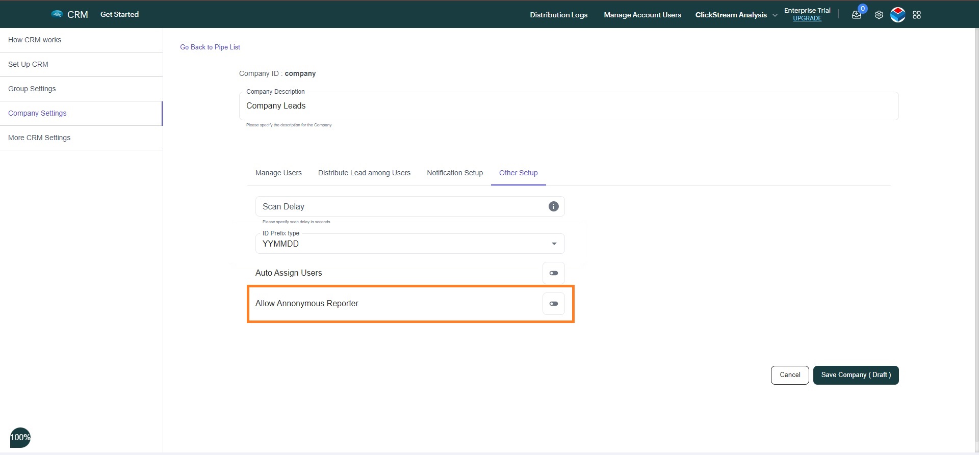The height and width of the screenshot is (455, 979).
Task: Open Set Up CRM sidebar item
Action: (81, 64)
